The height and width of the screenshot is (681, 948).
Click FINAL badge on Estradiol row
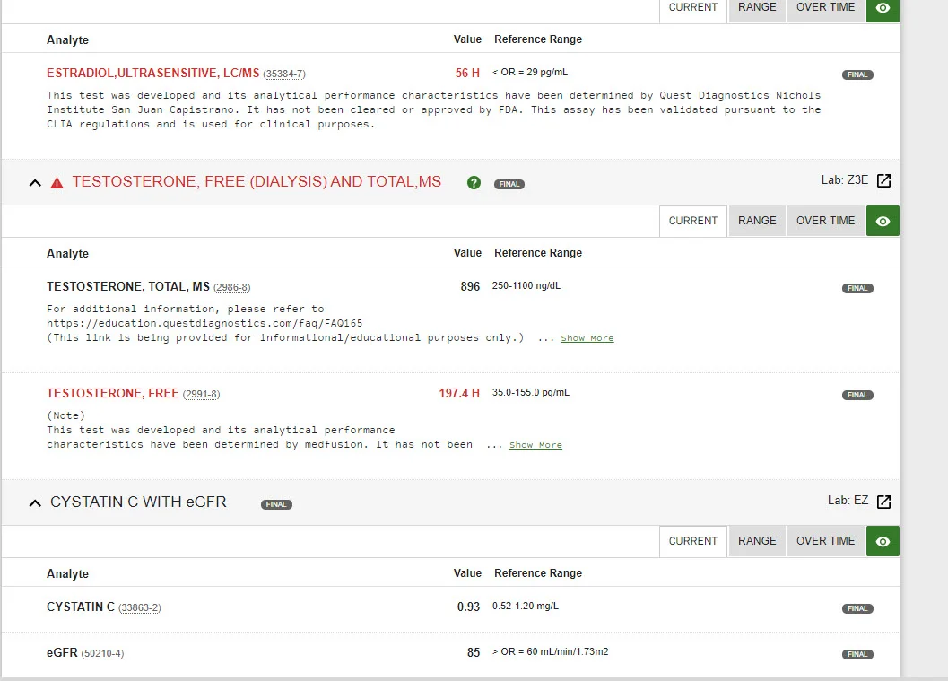(857, 74)
